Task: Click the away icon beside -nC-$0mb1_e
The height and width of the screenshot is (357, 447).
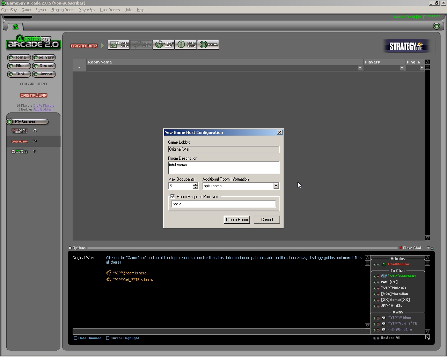Action: pos(383,329)
